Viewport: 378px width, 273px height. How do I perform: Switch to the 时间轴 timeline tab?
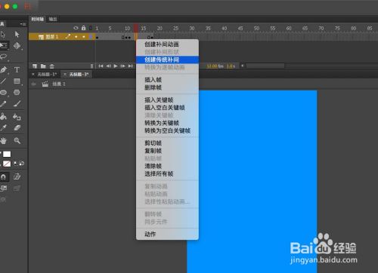tap(37, 19)
